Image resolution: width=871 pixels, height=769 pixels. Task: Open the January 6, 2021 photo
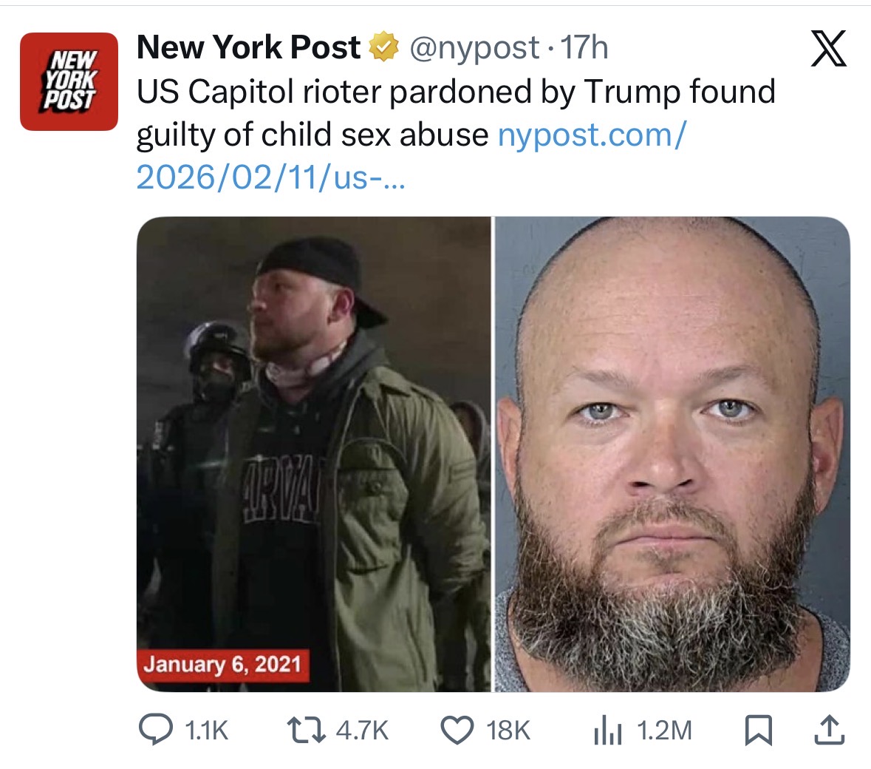[314, 454]
